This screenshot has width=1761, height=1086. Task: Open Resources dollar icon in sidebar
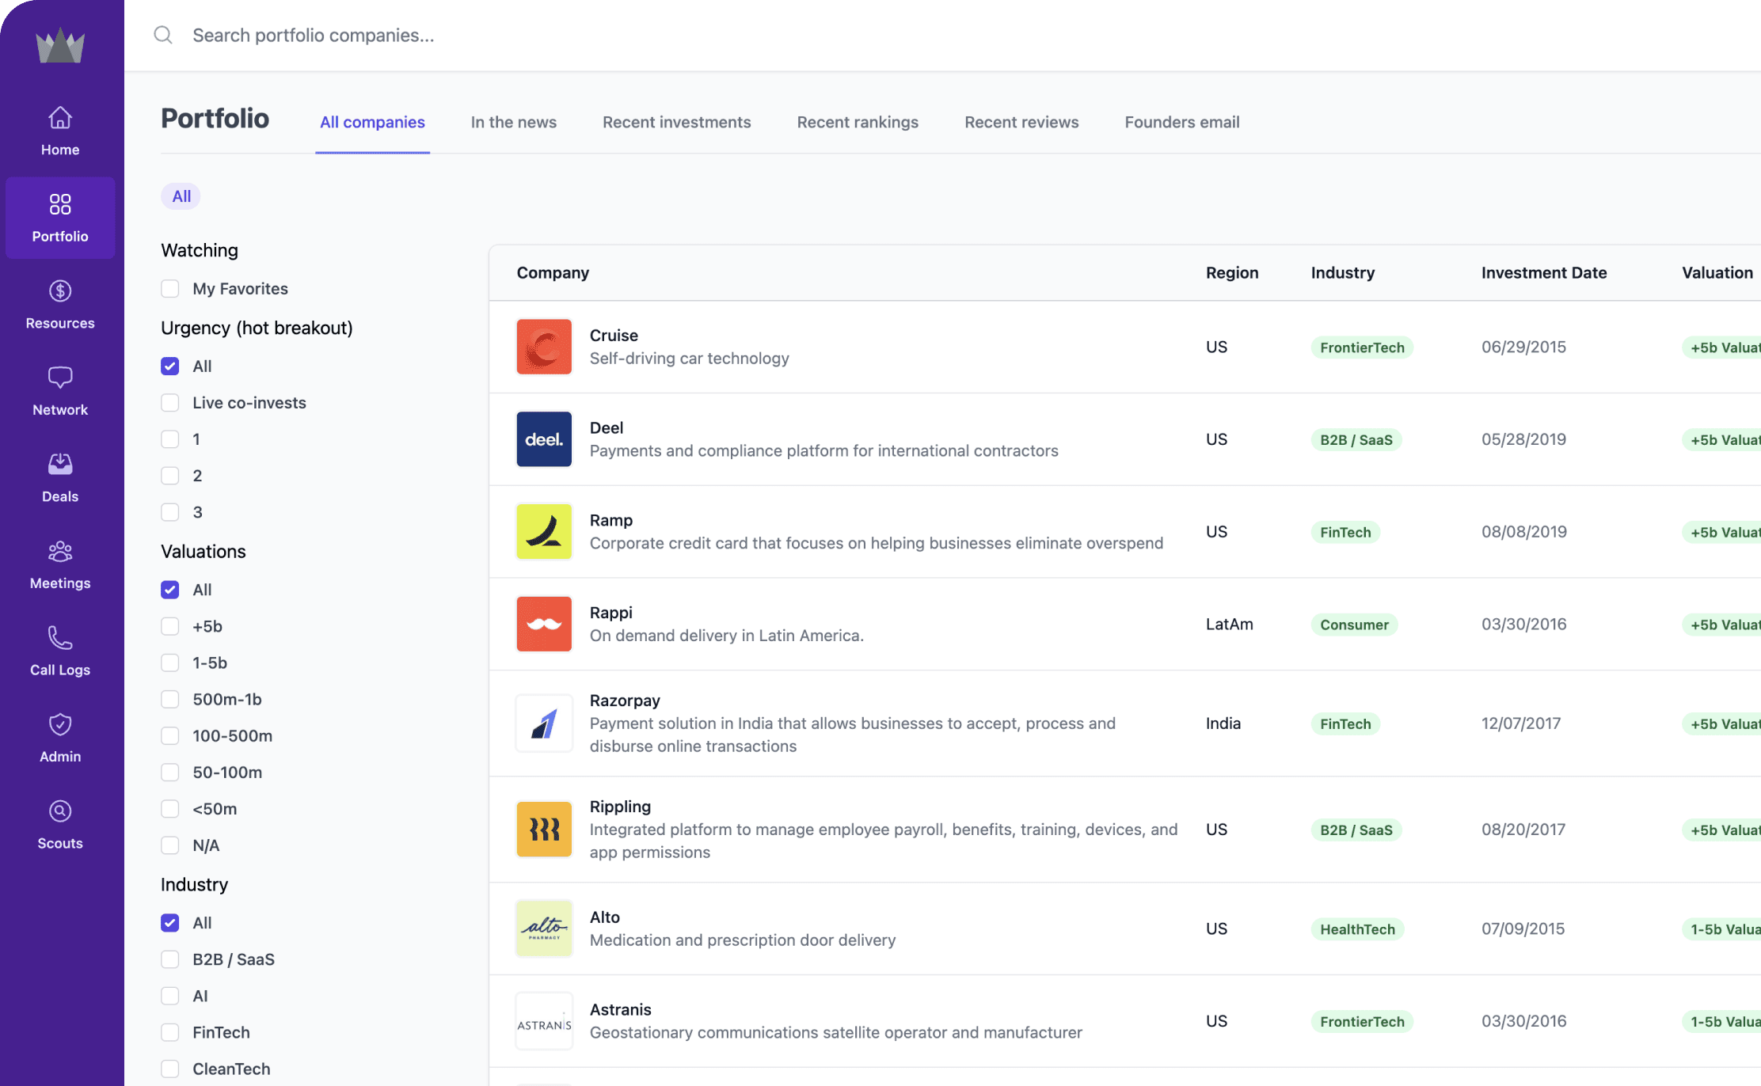click(60, 291)
